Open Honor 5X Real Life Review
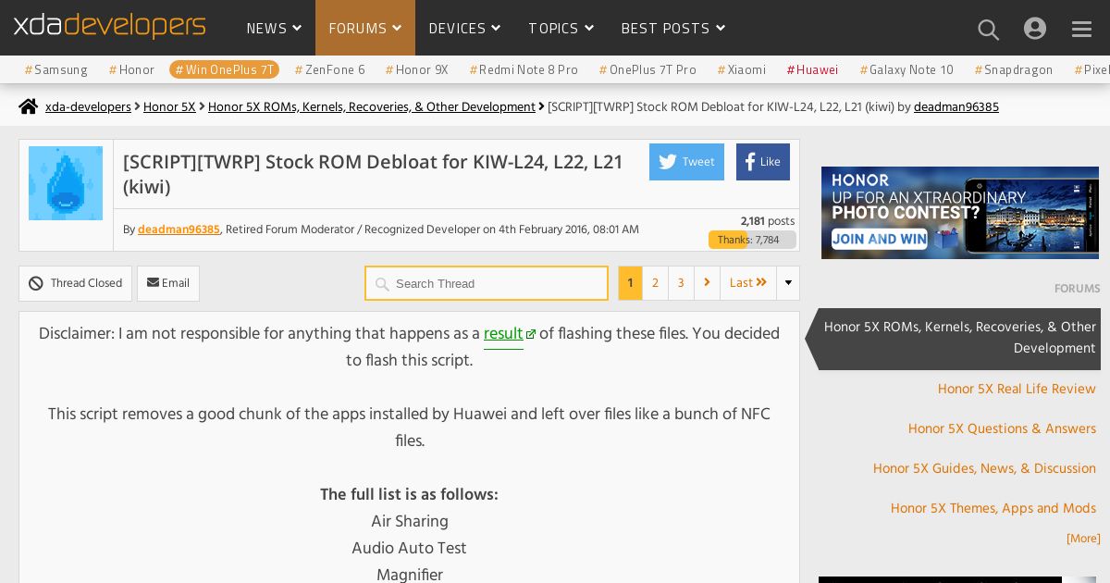This screenshot has width=1110, height=583. point(1017,389)
